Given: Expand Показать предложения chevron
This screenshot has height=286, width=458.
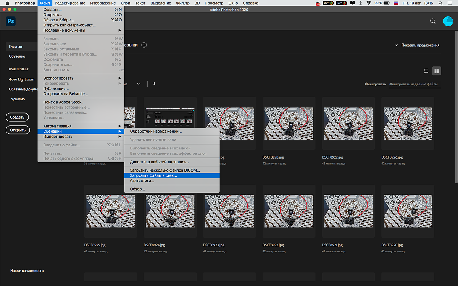Looking at the screenshot, I should [x=396, y=45].
